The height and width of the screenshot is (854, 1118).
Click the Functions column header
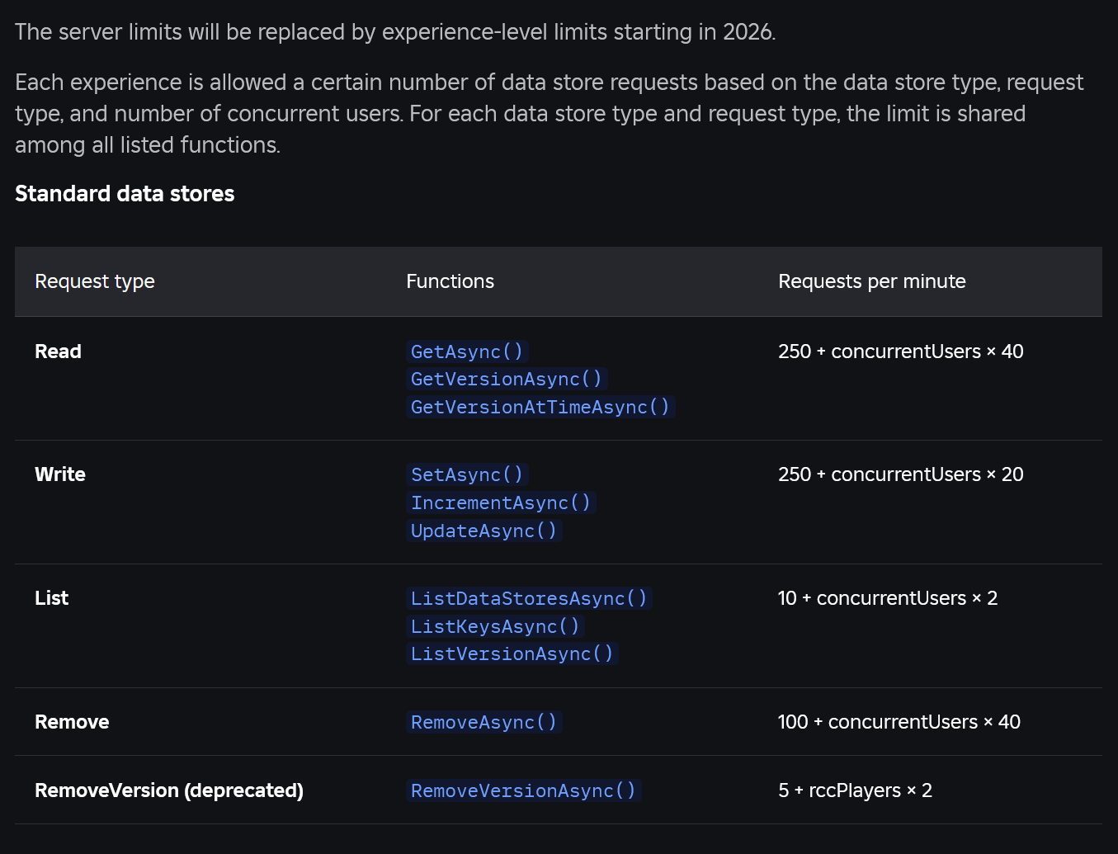click(x=450, y=281)
